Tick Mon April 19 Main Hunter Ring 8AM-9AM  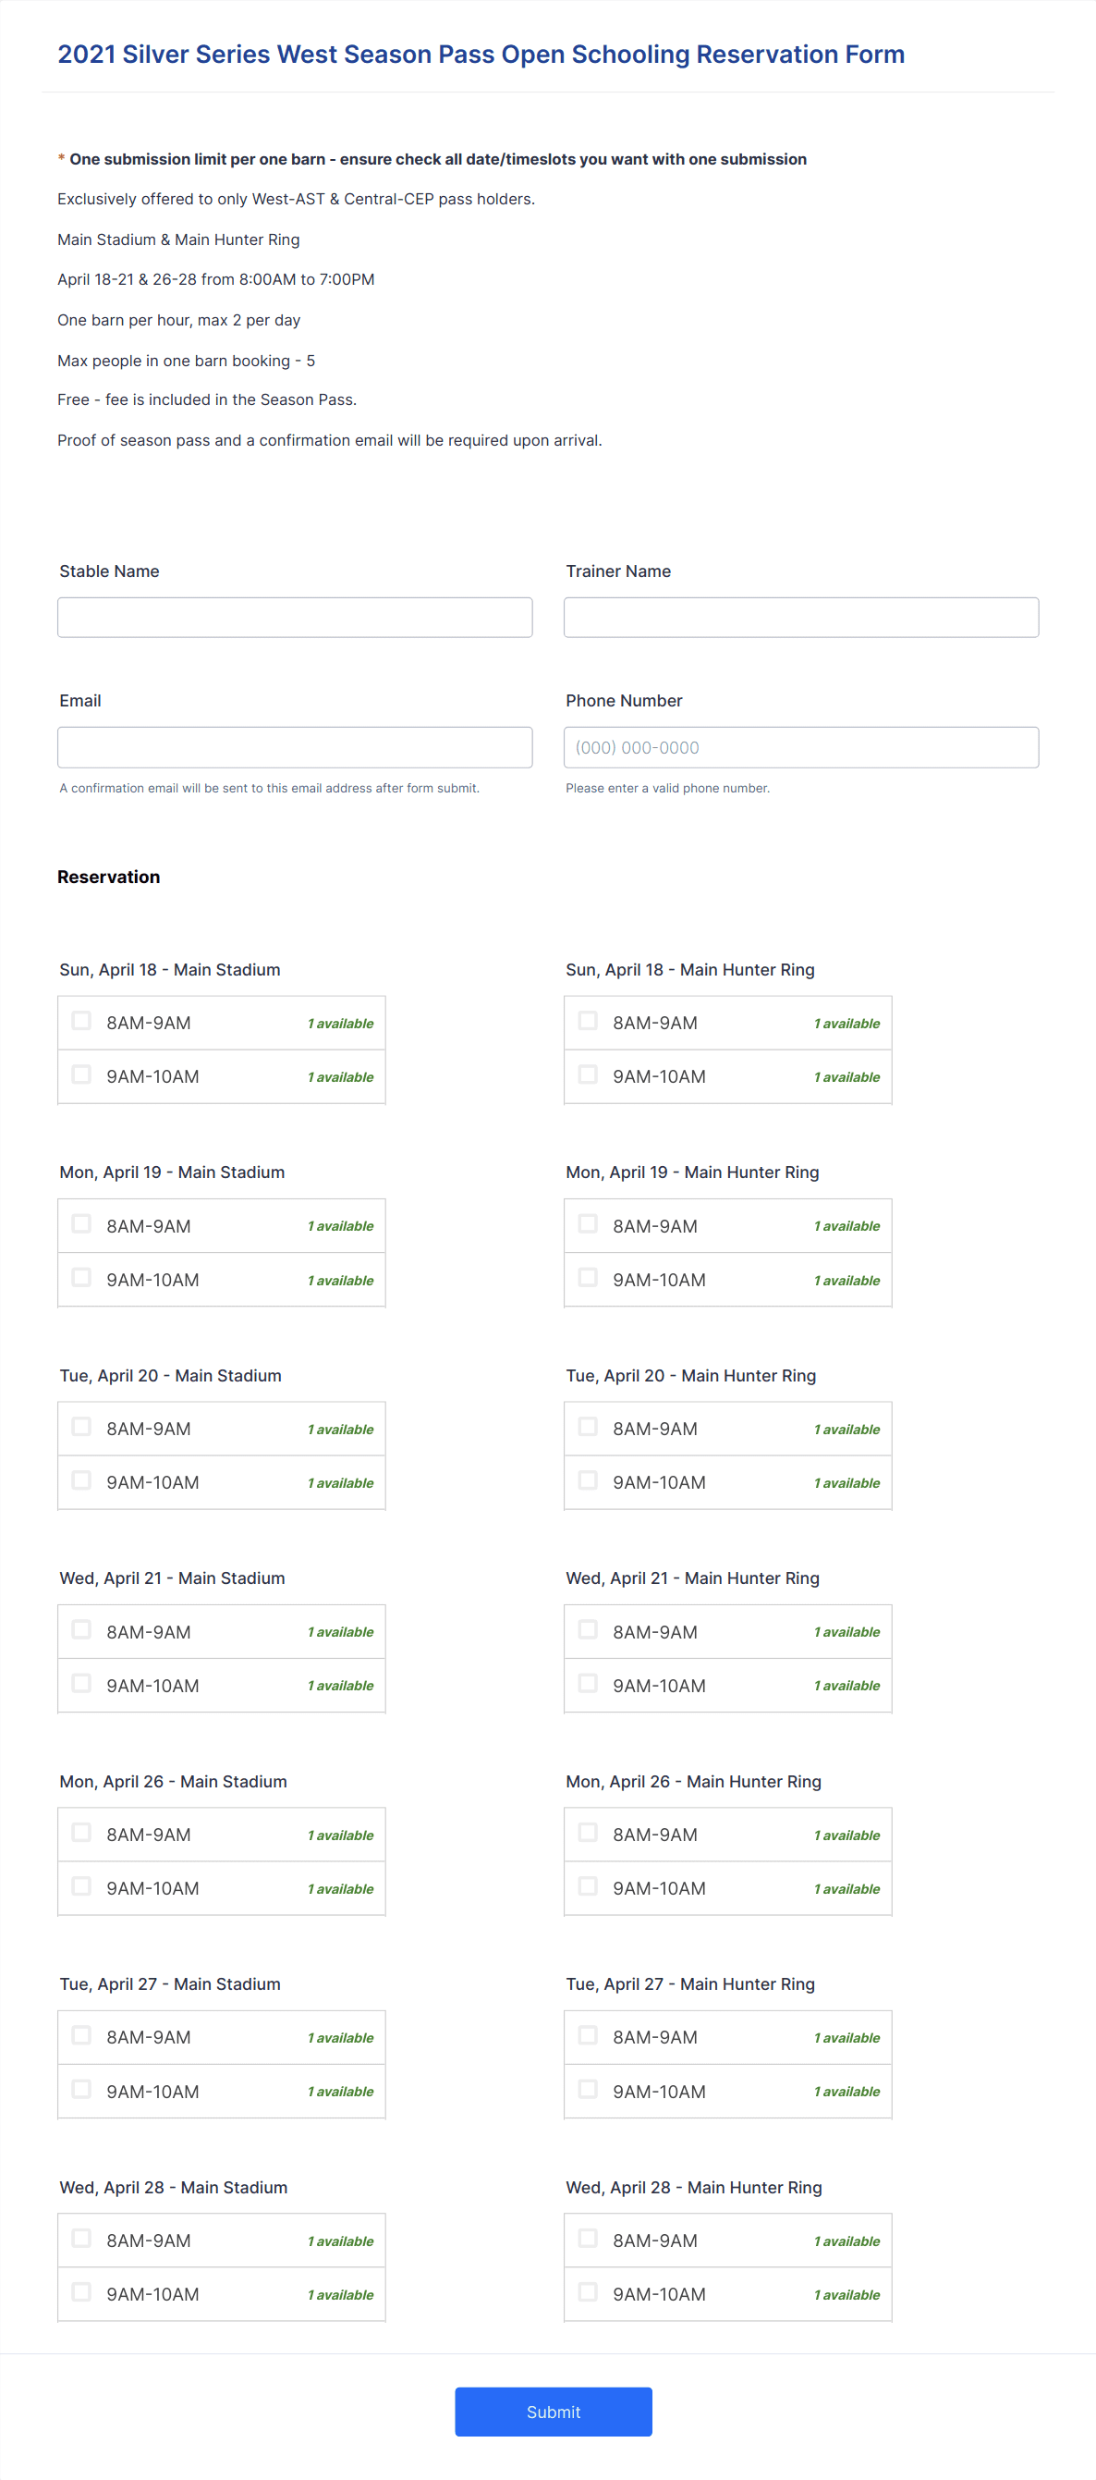pos(588,1223)
